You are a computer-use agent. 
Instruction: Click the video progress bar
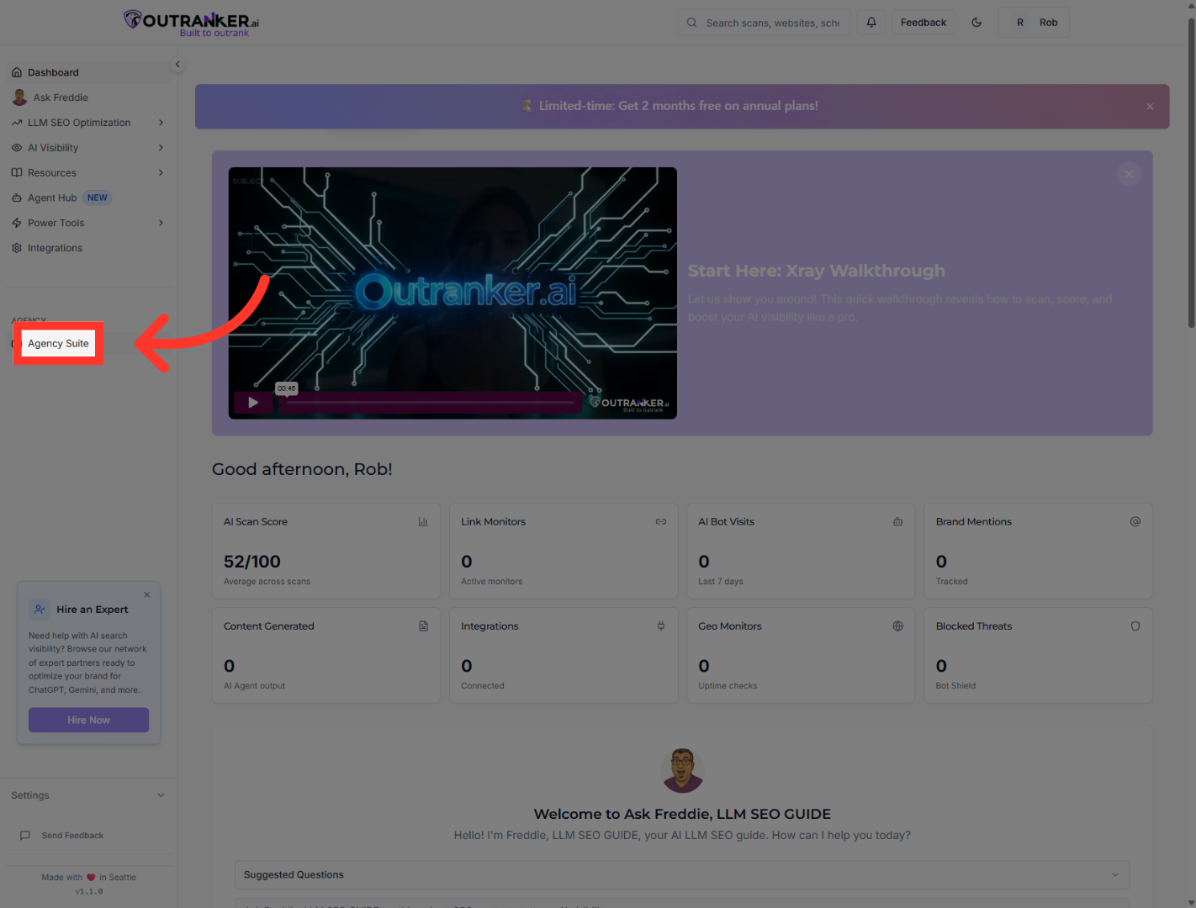431,403
